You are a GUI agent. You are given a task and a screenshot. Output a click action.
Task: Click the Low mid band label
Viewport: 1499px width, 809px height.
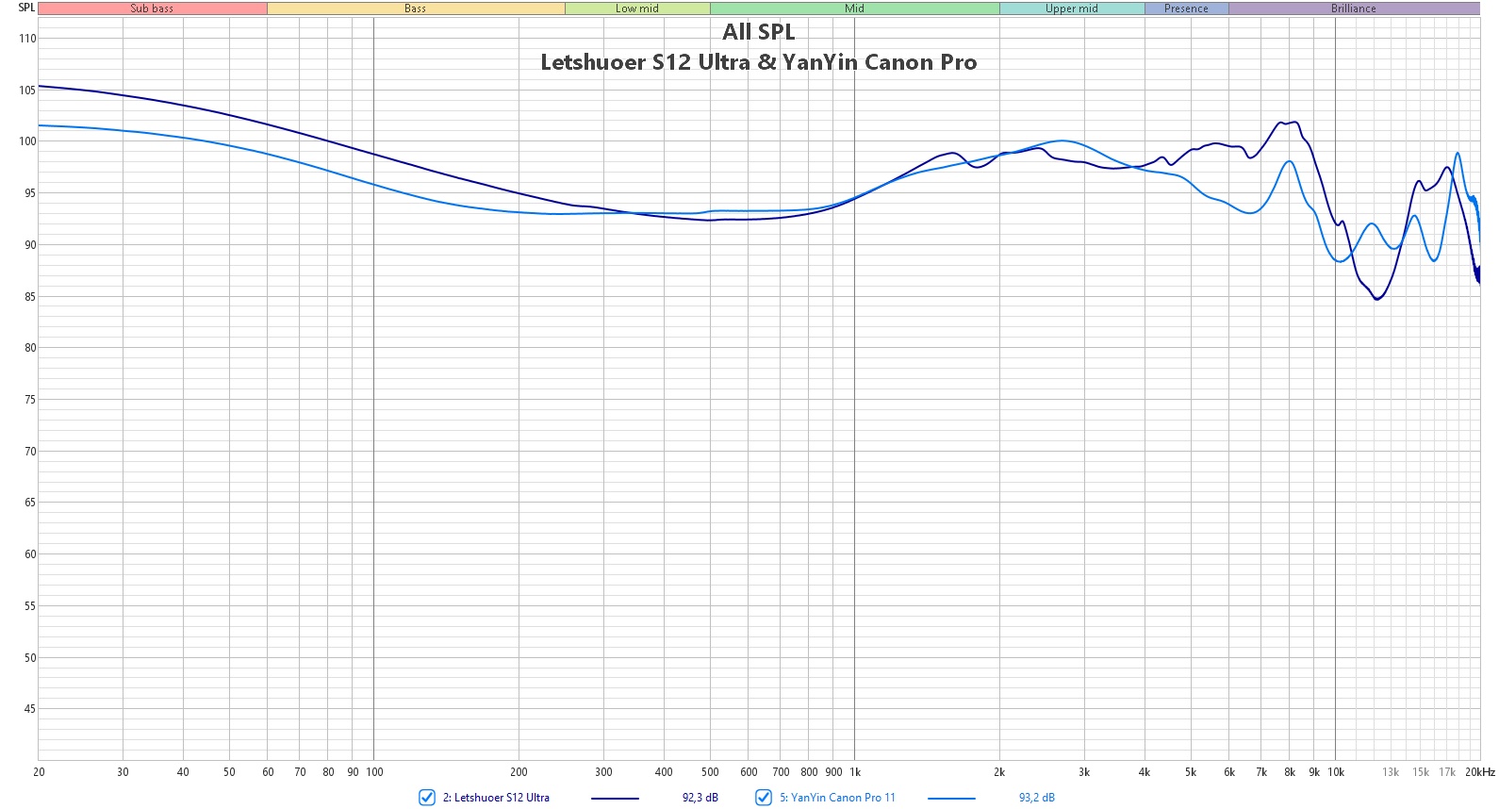[637, 8]
